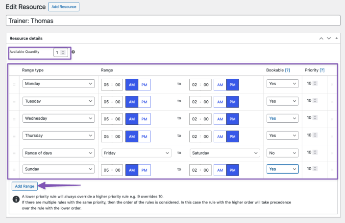Move Resource details panel up
This screenshot has width=345, height=223.
click(x=321, y=39)
